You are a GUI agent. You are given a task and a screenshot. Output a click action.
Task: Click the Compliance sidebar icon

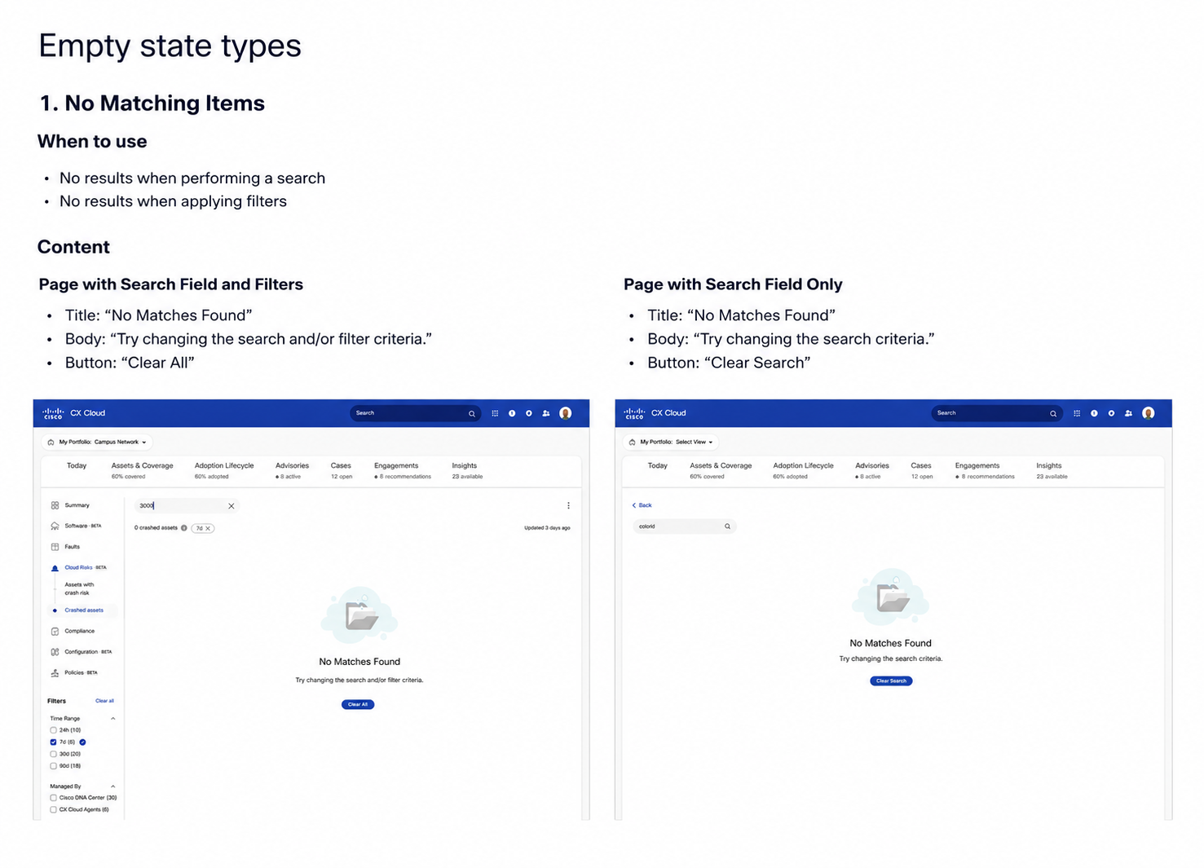(x=55, y=631)
